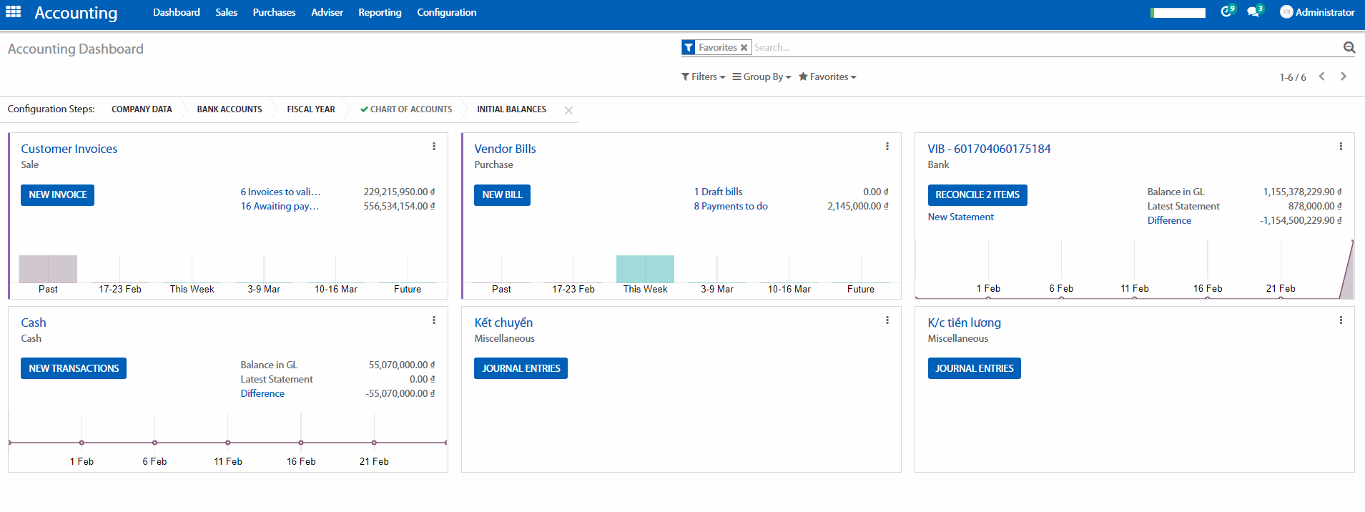
Task: Open the Configuration menu
Action: (x=446, y=12)
